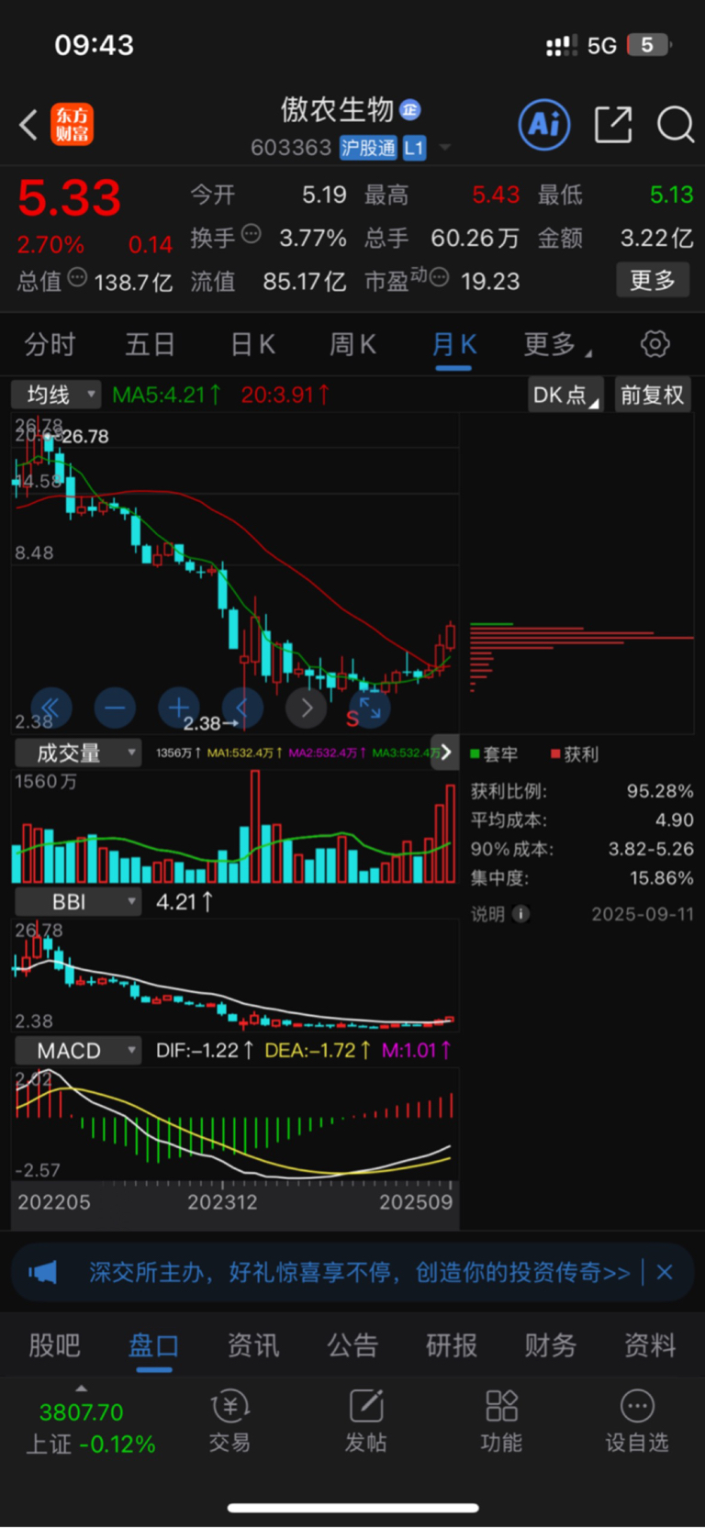This screenshot has height=1528, width=705.
Task: Switch to the 周K tab
Action: 352,345
